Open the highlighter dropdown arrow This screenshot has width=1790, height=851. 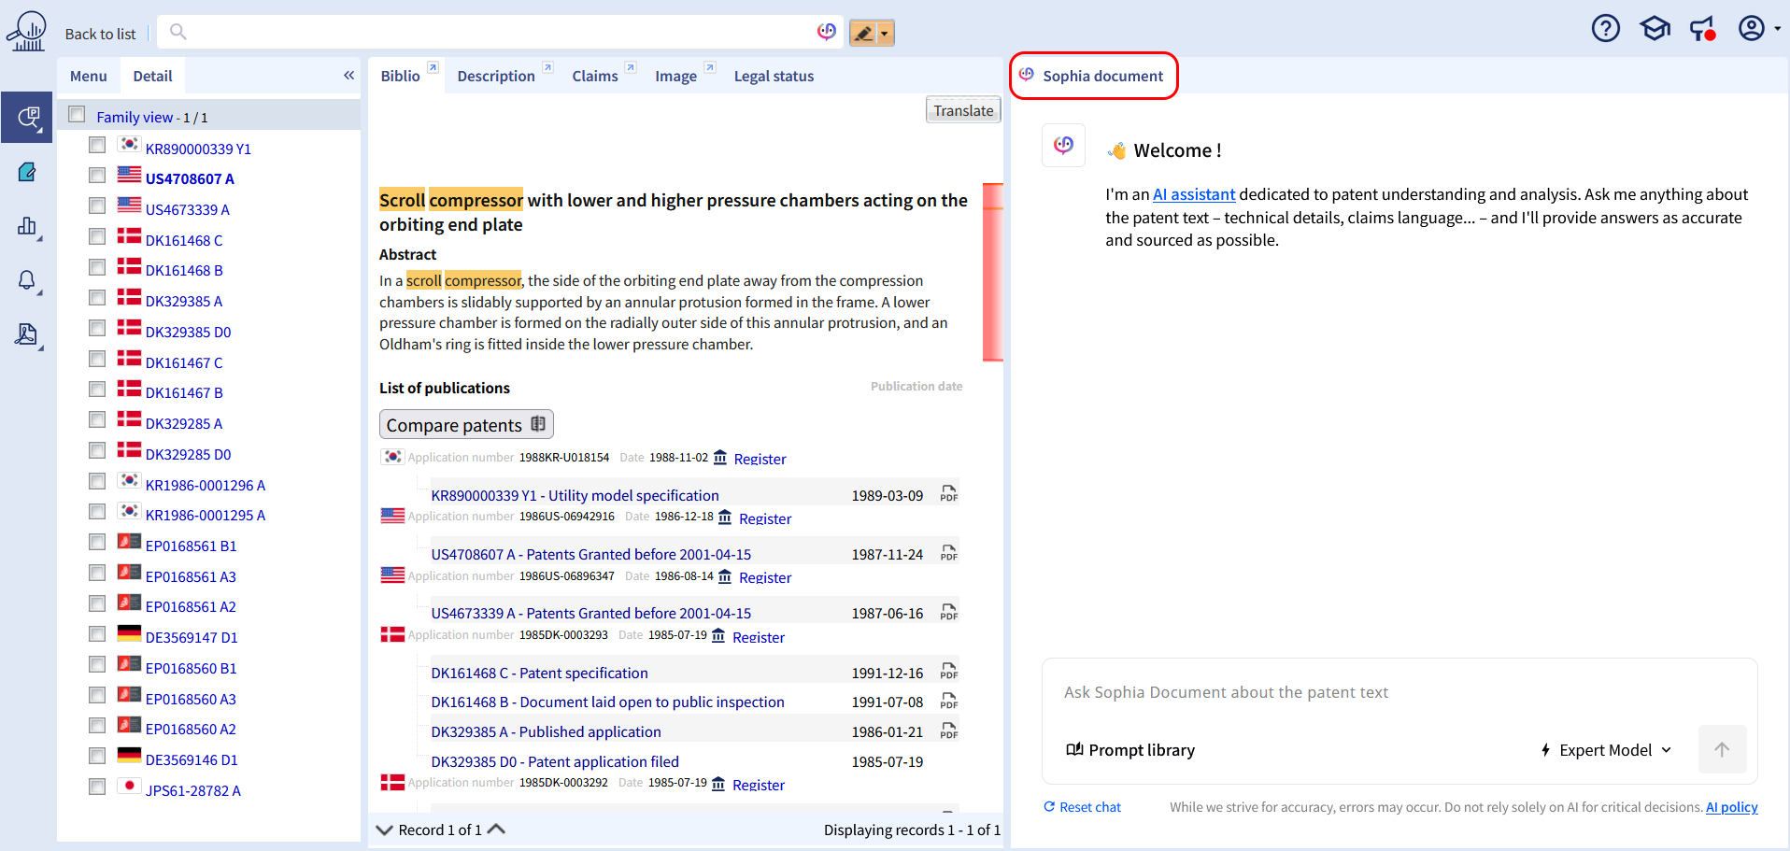pyautogui.click(x=885, y=34)
